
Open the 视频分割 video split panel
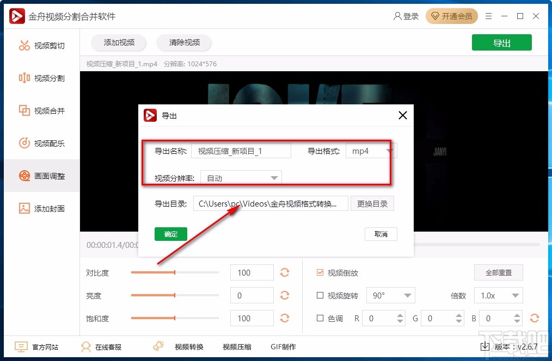pyautogui.click(x=41, y=78)
